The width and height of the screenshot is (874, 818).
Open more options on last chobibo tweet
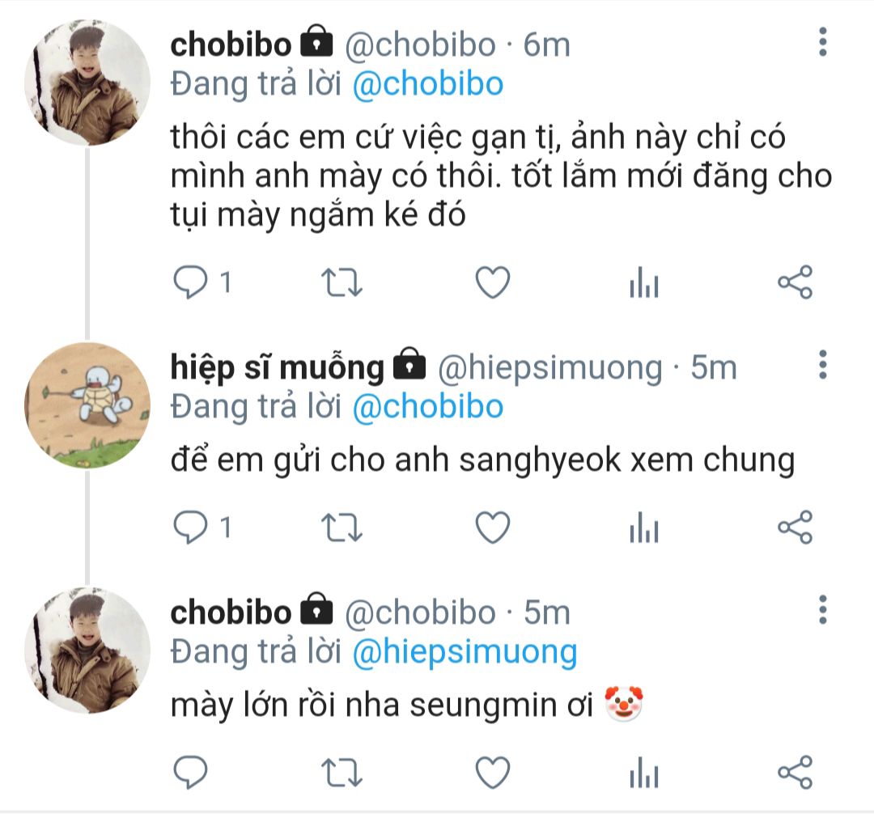pos(822,609)
